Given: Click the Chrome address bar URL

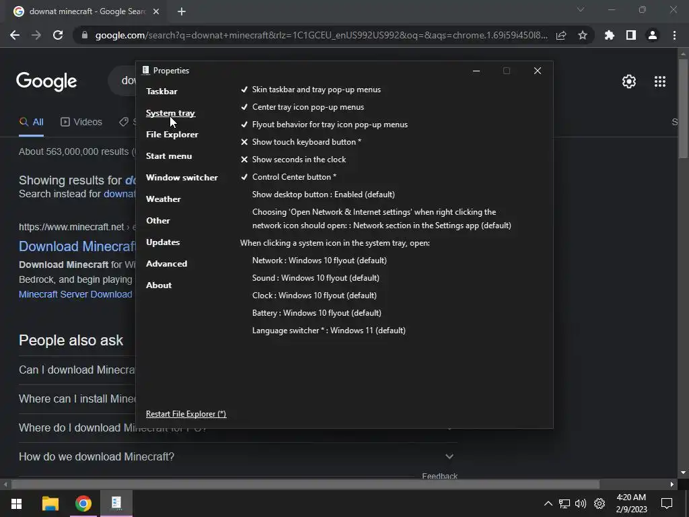Looking at the screenshot, I should (321, 35).
